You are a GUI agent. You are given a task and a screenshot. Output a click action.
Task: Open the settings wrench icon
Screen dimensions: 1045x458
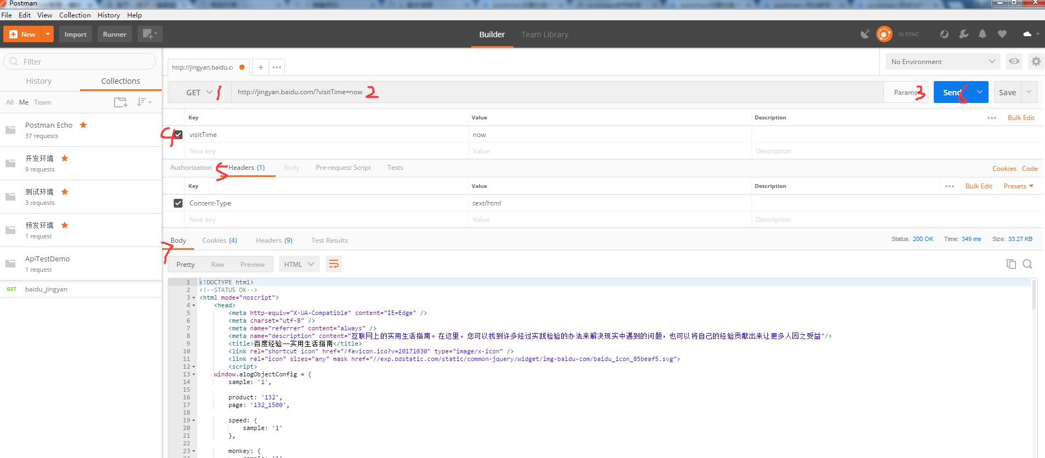963,34
